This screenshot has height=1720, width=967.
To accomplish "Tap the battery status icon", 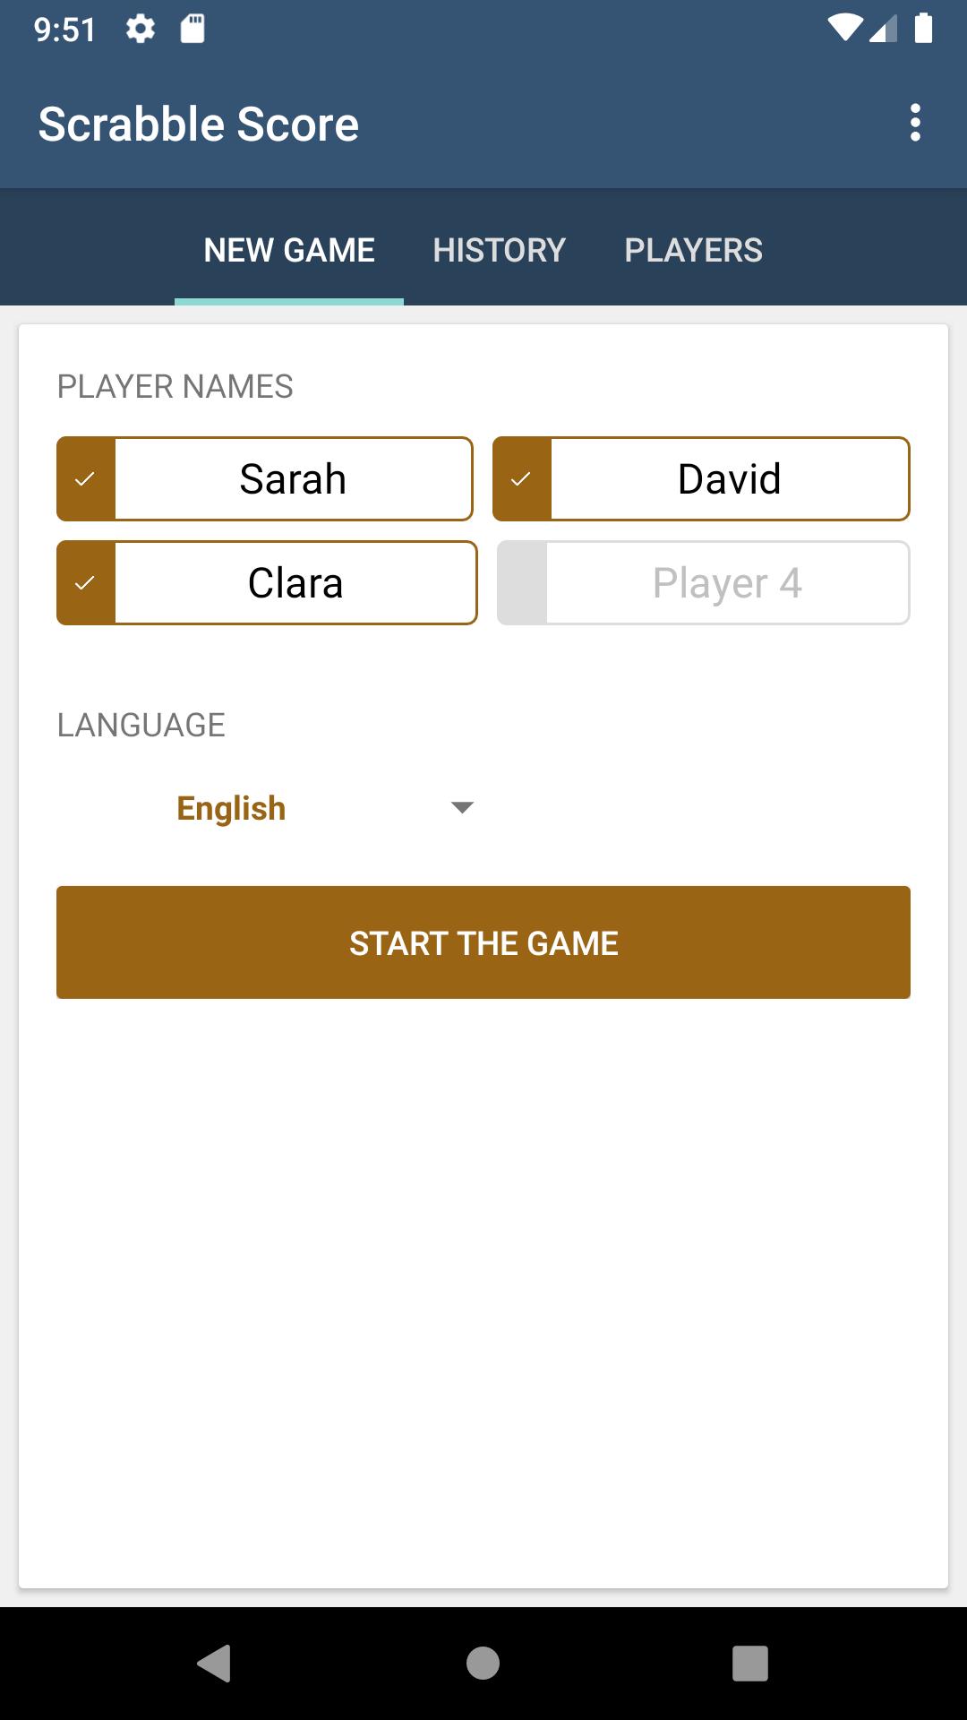I will click(923, 29).
